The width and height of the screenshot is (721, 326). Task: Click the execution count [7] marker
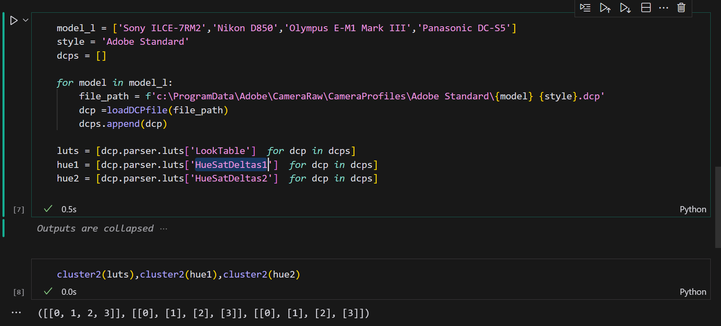(x=19, y=209)
